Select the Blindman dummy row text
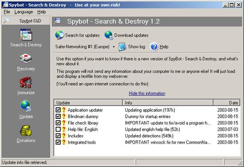 pyautogui.click(x=83, y=117)
